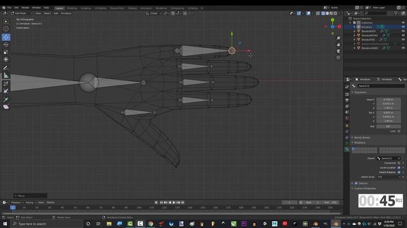
Task: Select solid viewport shading
Action: tap(327, 13)
